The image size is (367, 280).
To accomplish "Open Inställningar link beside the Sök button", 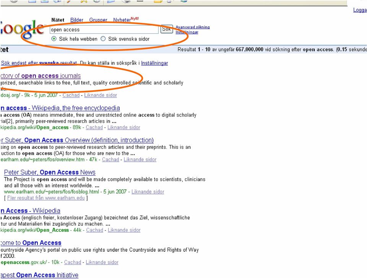I will point(187,32).
